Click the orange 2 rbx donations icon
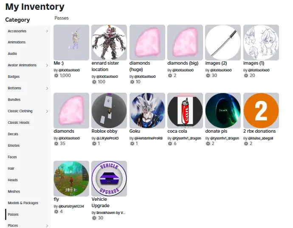This screenshot has height=228, width=293. click(261, 111)
